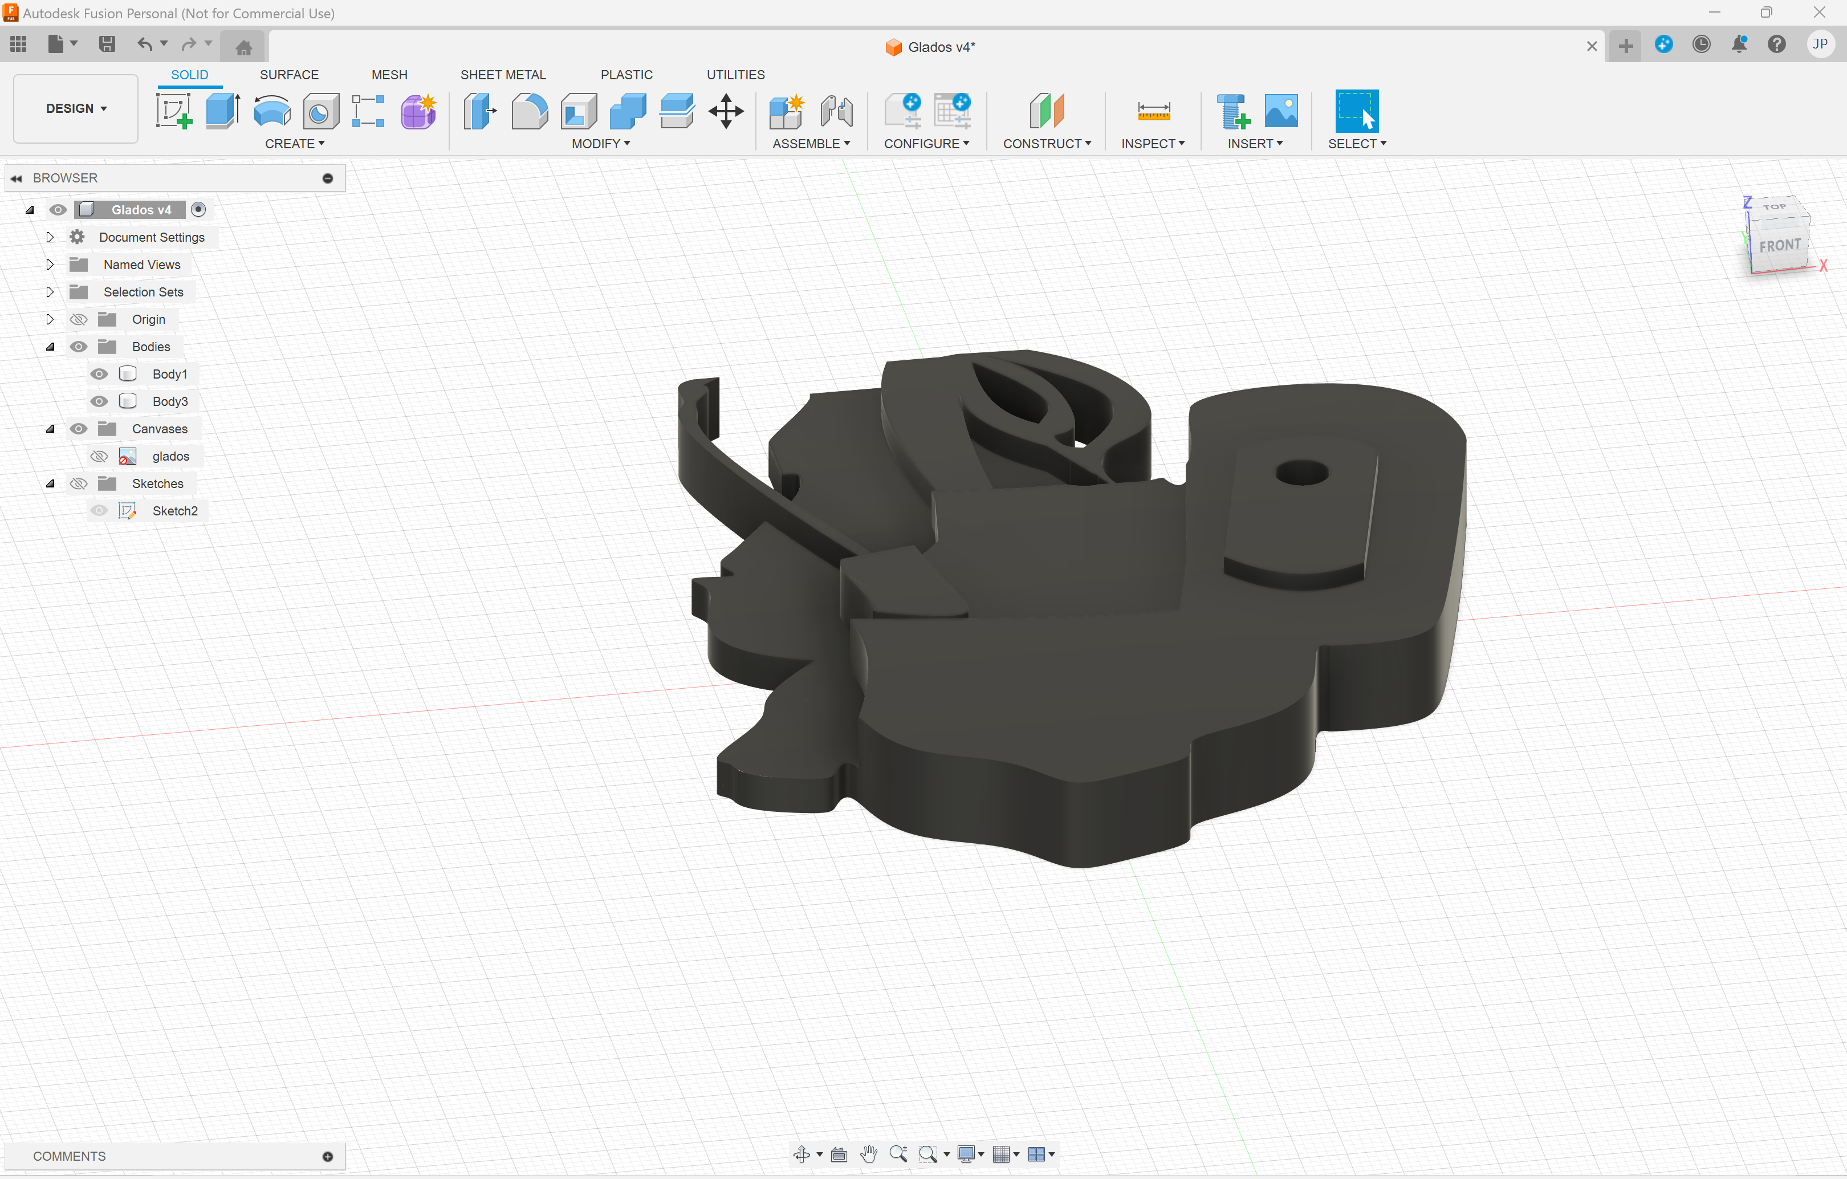Switch to the PLASTIC tab
This screenshot has width=1847, height=1179.
(x=626, y=75)
